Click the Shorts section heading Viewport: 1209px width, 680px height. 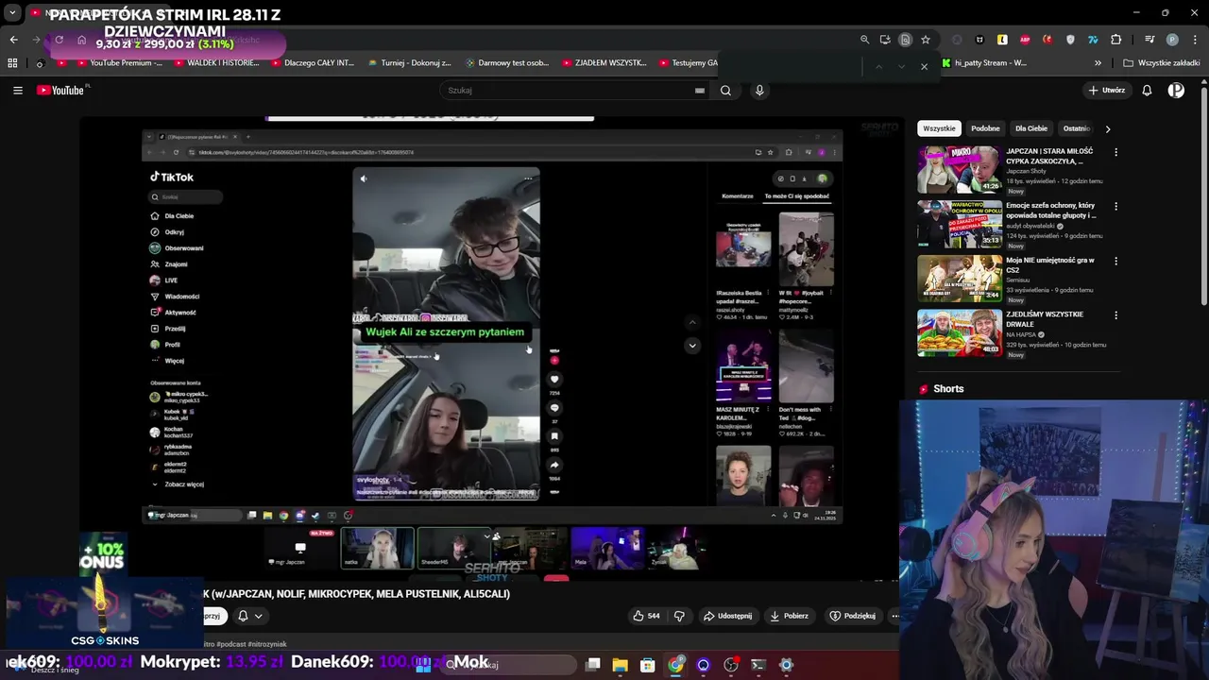[948, 389]
